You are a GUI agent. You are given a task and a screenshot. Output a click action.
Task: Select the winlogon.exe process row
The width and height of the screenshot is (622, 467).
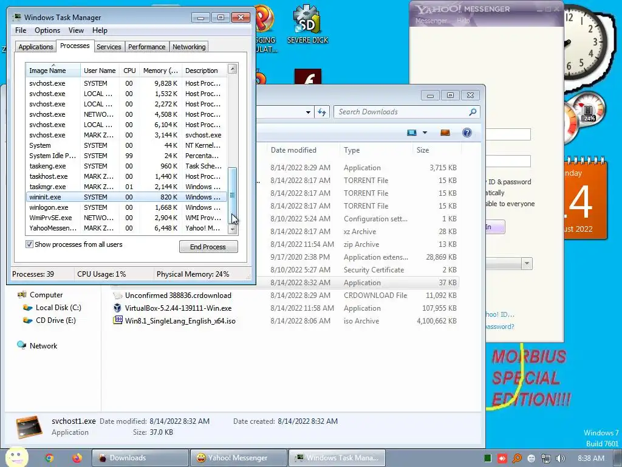point(126,207)
